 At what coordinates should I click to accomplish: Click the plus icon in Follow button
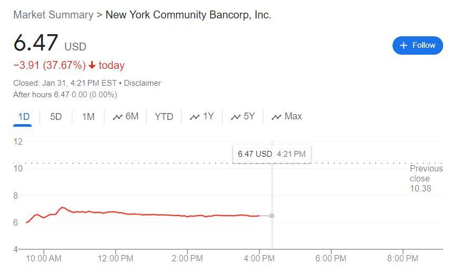click(x=404, y=46)
